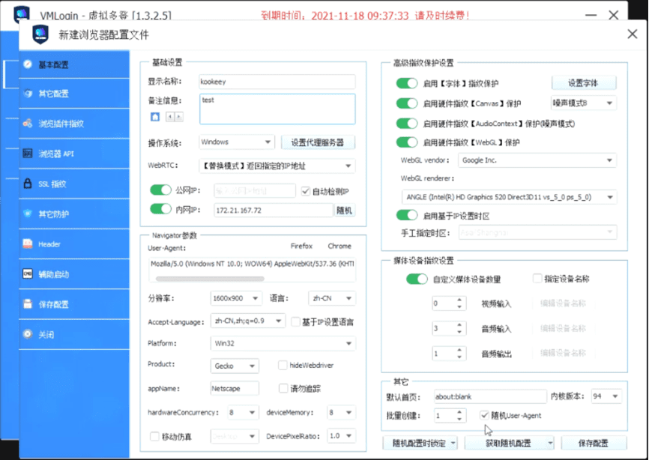Viewport: 649px width, 460px height.
Task: Disable 启用【字体】指纹保护 switch
Action: [407, 83]
